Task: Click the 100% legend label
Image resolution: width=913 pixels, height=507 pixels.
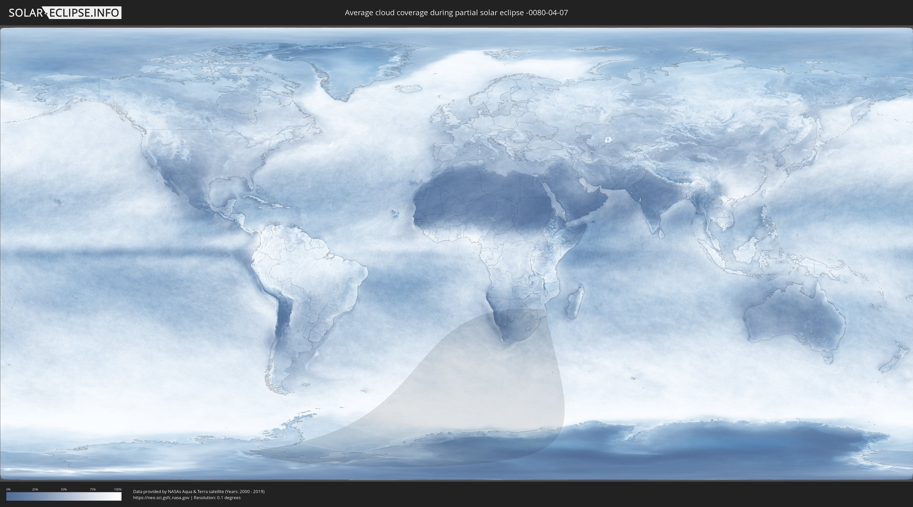Action: coord(118,489)
